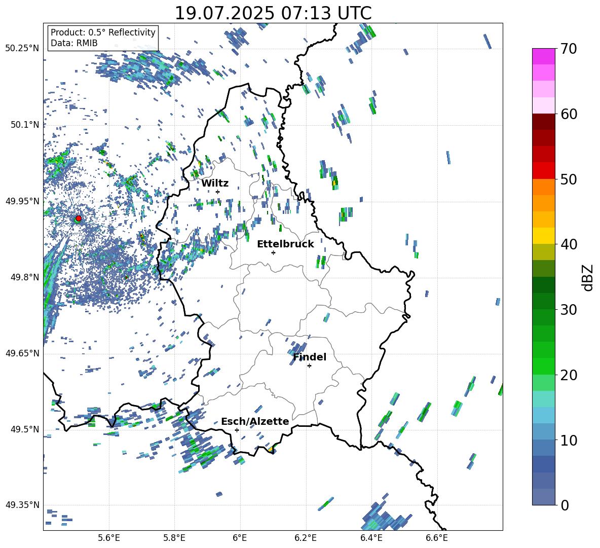Viewport: 600px width, 548px height.
Task: Click the 0 tick on the colorbar
Action: [x=565, y=505]
